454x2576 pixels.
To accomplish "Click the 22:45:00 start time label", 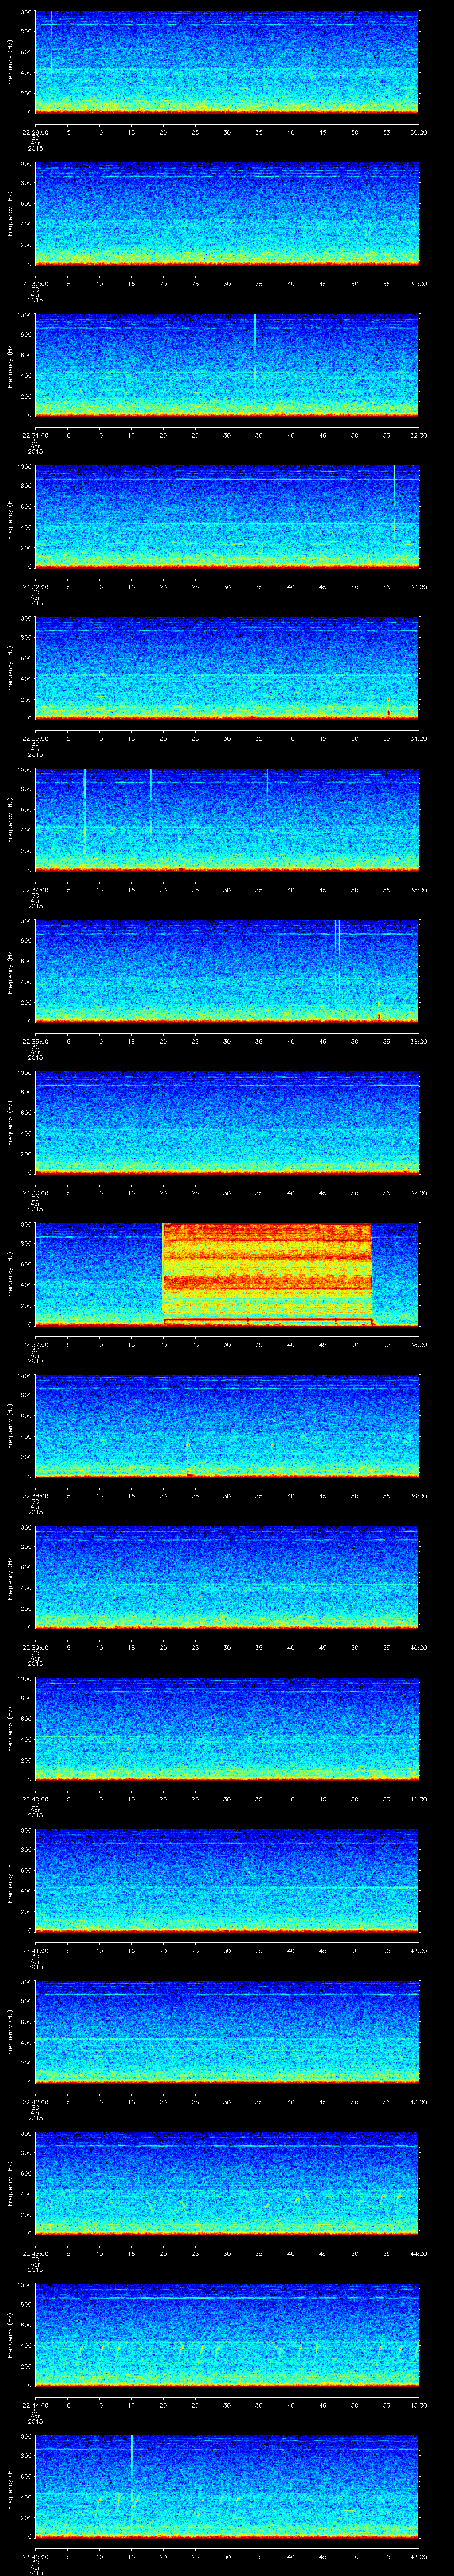I will pyautogui.click(x=35, y=2556).
